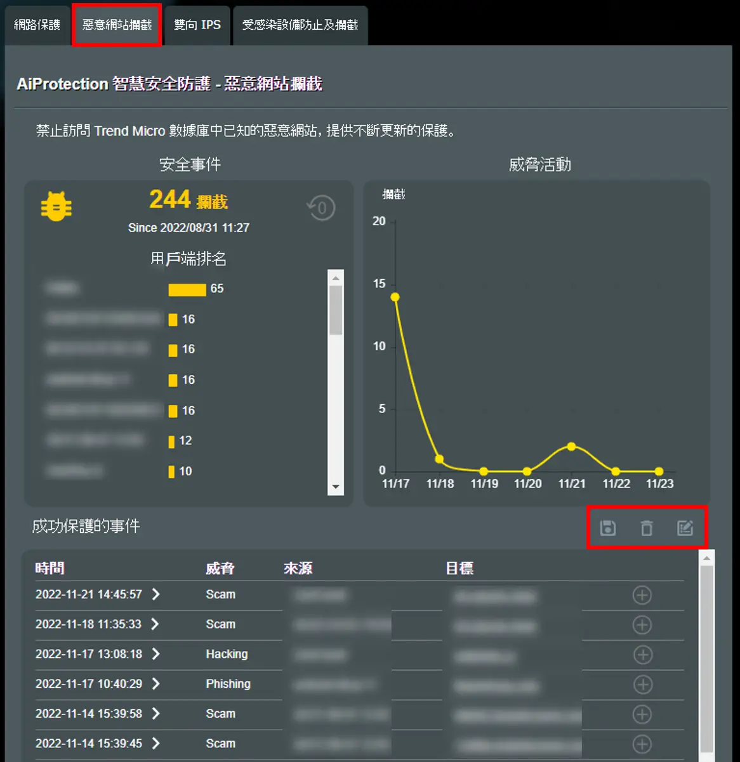Expand the 2022-11-17 13:08:18 event chevron

click(x=156, y=654)
